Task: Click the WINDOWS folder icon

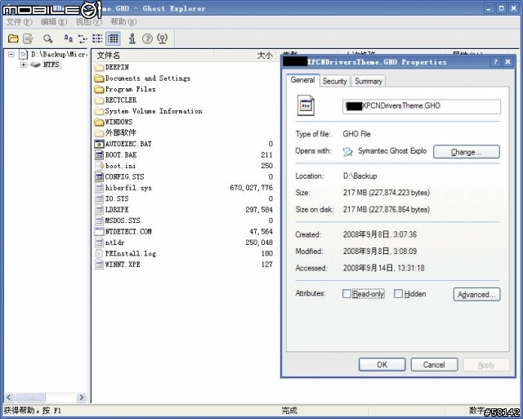Action: 99,122
